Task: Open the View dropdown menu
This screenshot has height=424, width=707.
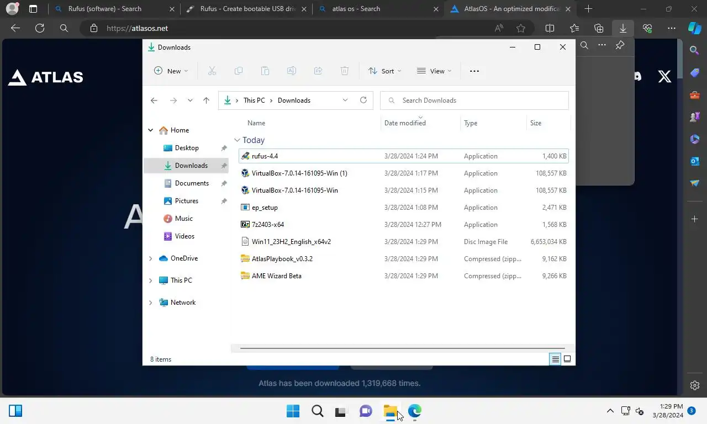Action: coord(434,71)
